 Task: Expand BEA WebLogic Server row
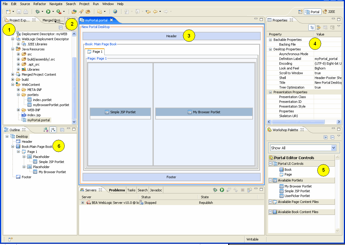83,202
